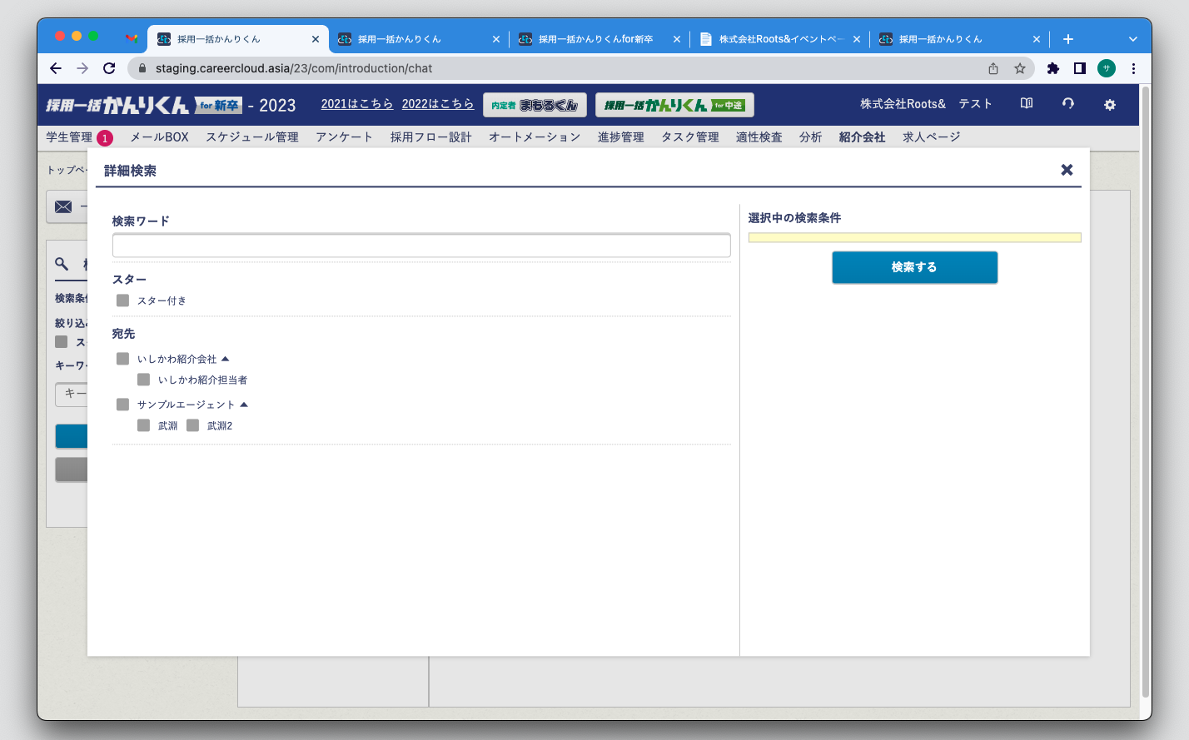
Task: Open the browser extensions puzzle icon
Action: (x=1052, y=68)
